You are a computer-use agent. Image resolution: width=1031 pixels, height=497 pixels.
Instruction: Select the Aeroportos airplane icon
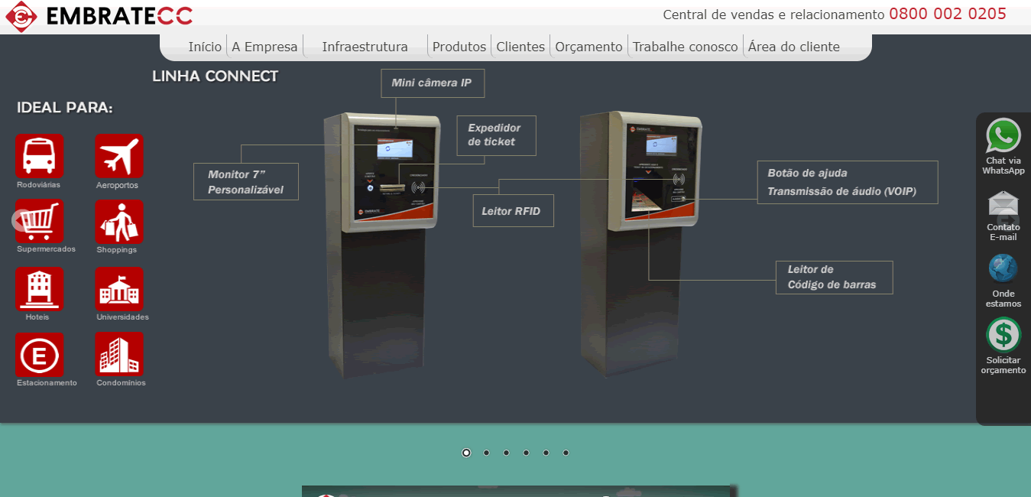tap(119, 156)
